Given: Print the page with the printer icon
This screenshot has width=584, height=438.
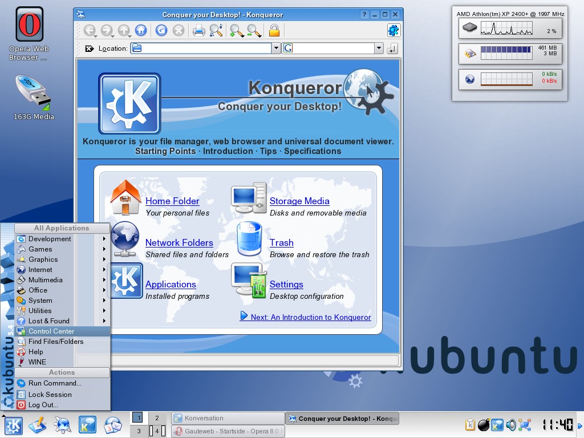Looking at the screenshot, I should pyautogui.click(x=198, y=30).
